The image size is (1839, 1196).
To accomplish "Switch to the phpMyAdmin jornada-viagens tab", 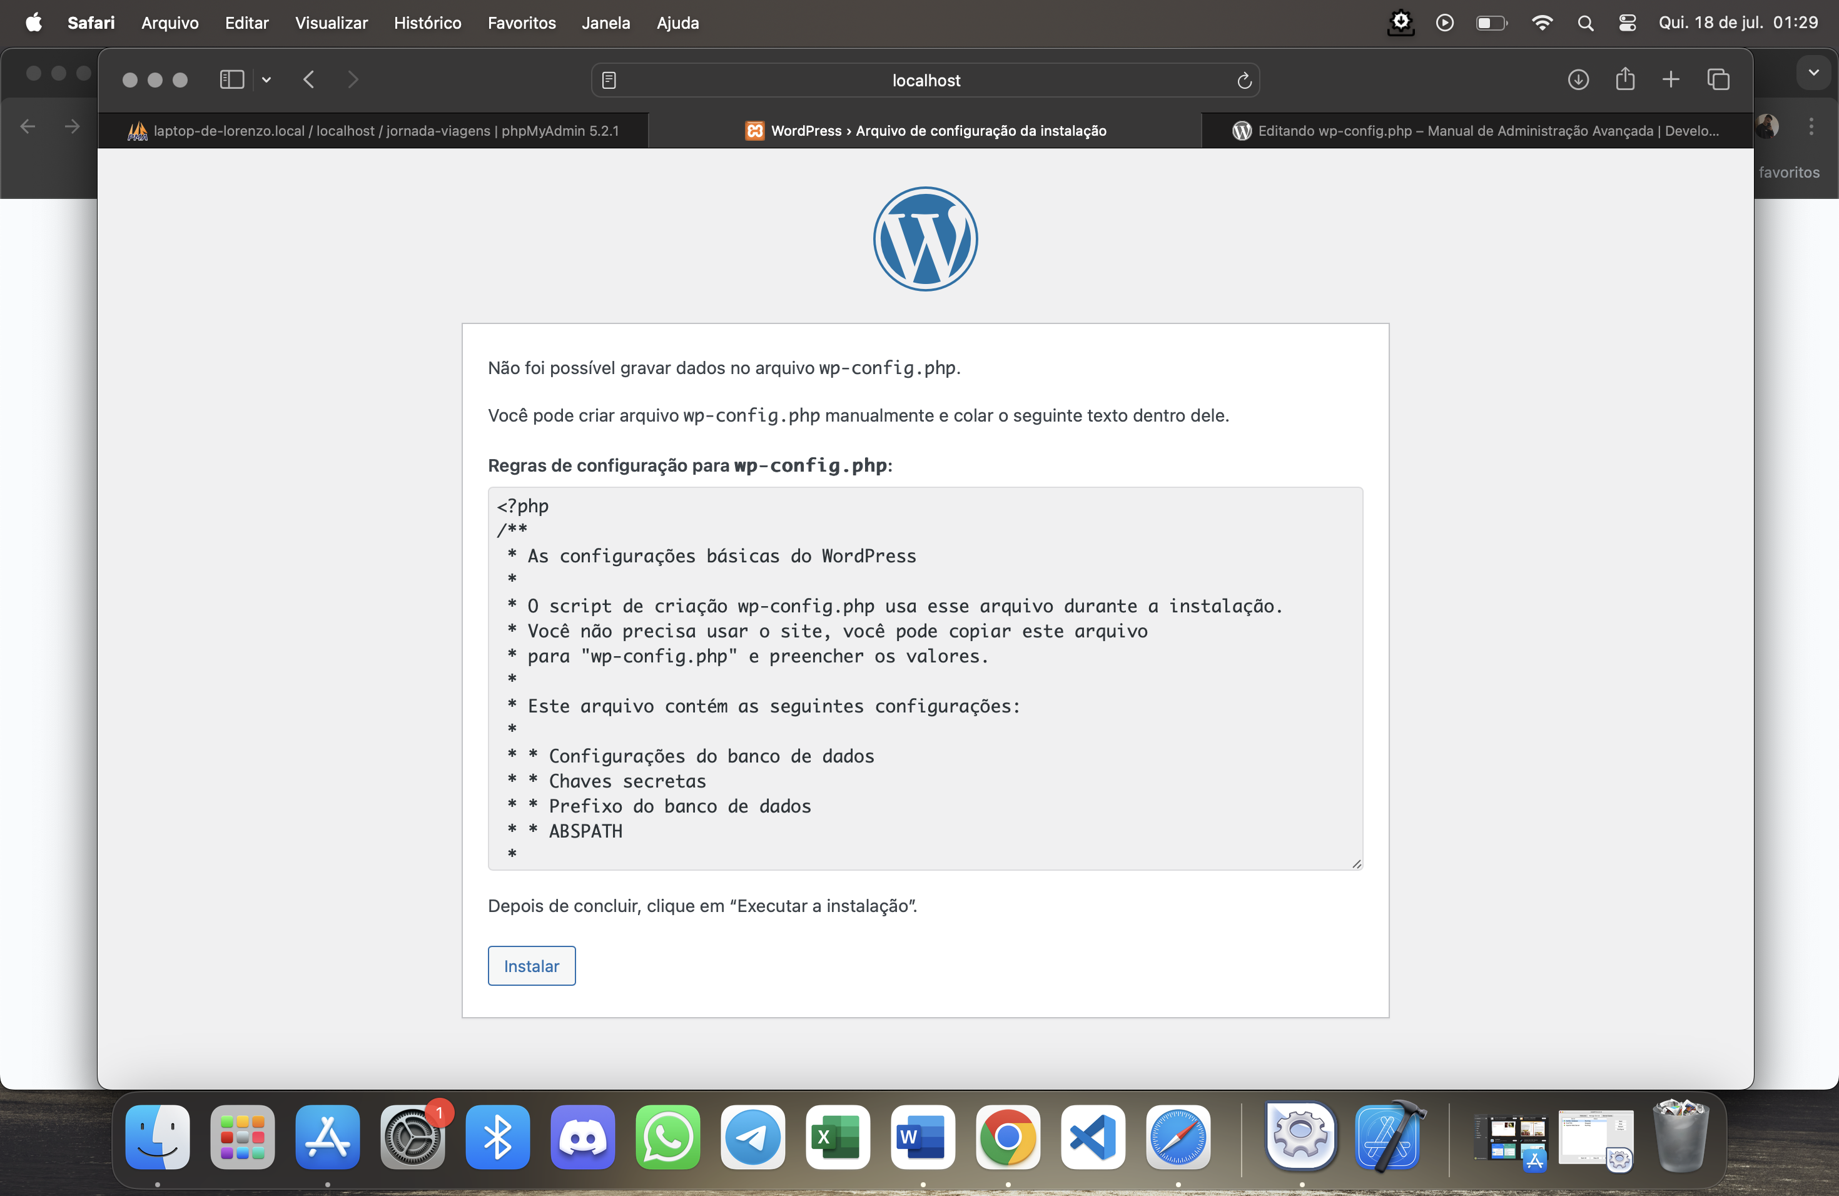I will click(x=373, y=131).
